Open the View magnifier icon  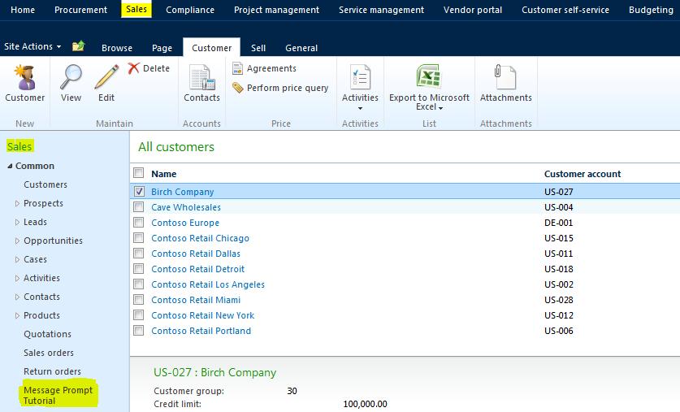(x=71, y=78)
